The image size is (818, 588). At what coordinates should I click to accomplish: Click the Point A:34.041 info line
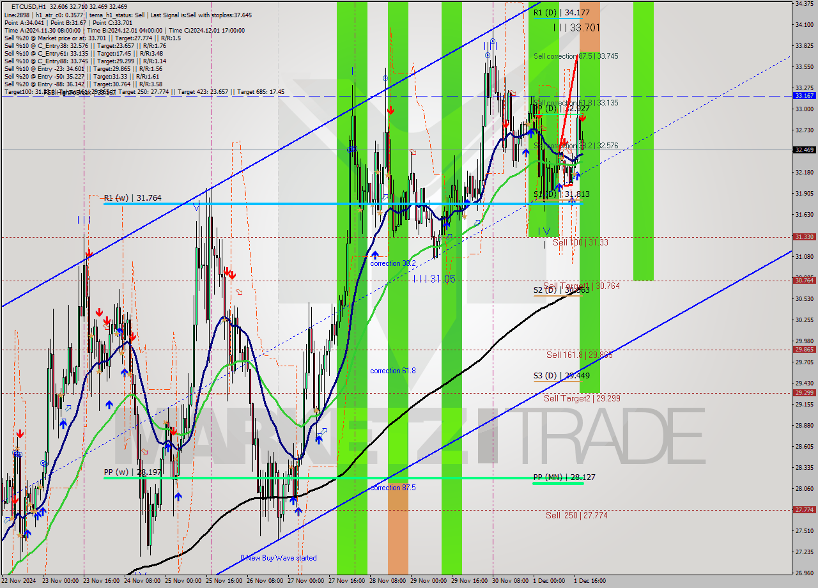pos(68,22)
